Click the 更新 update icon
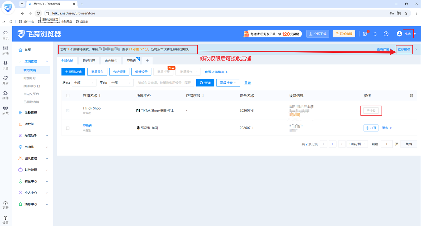421x226 pixels. tap(6, 205)
